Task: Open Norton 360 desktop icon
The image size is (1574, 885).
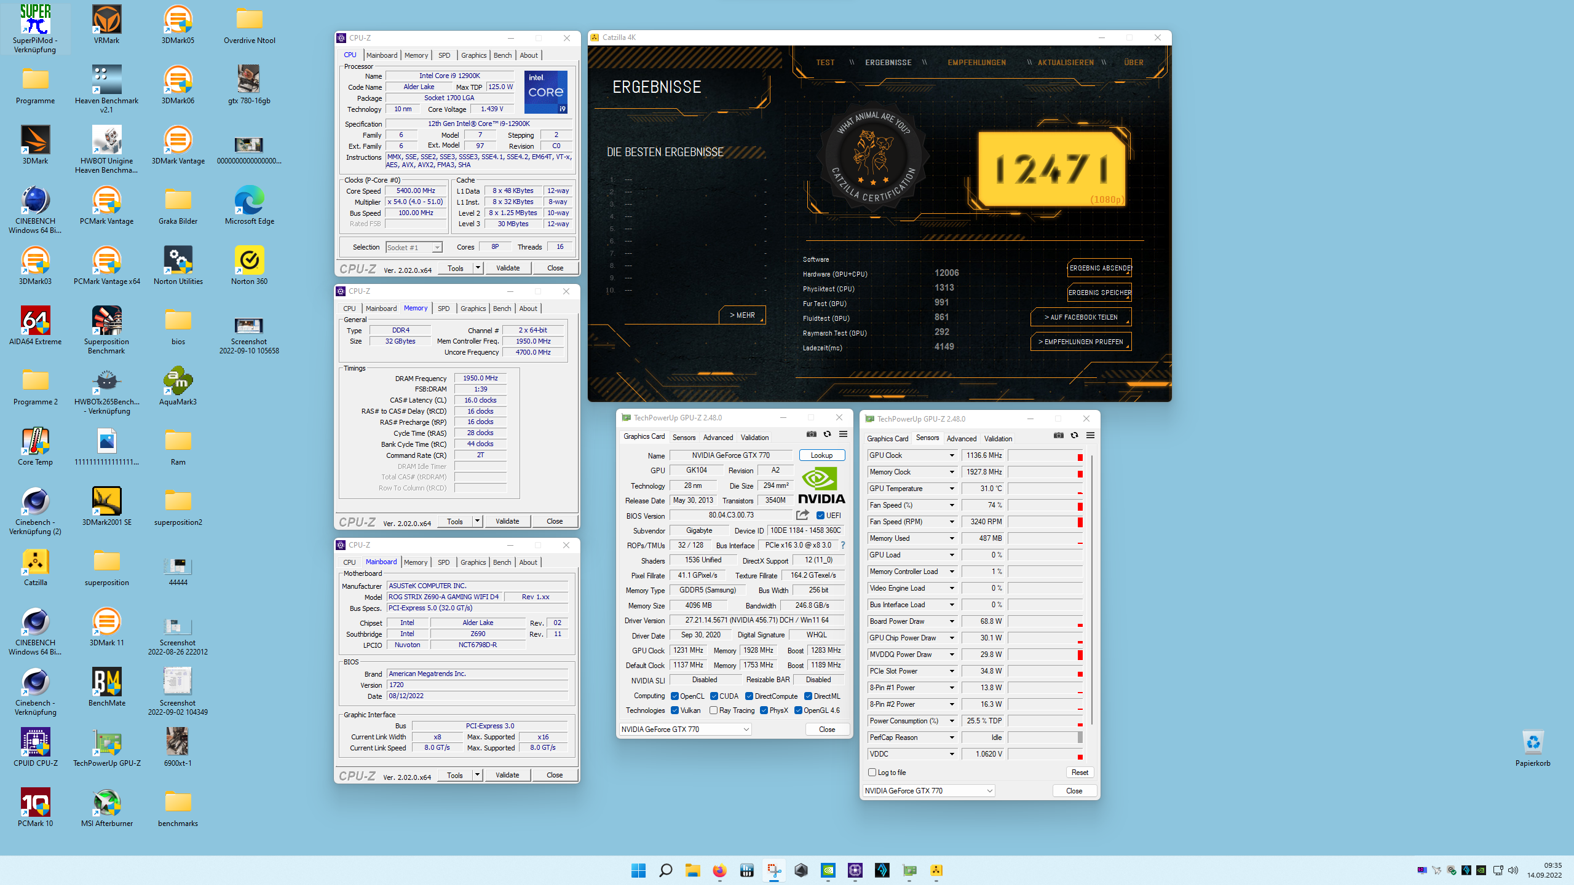Action: [249, 265]
